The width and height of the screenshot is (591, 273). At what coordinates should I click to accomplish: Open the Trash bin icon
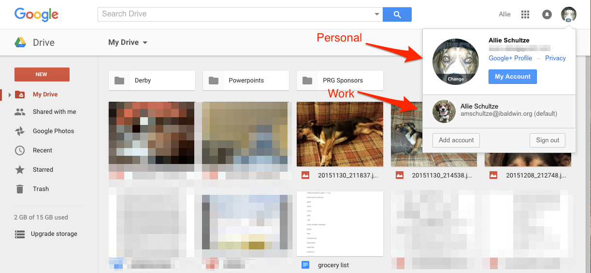point(20,189)
